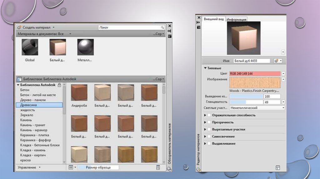Click the Создать материал sphere icon
The height and width of the screenshot is (179, 320).
19,27
